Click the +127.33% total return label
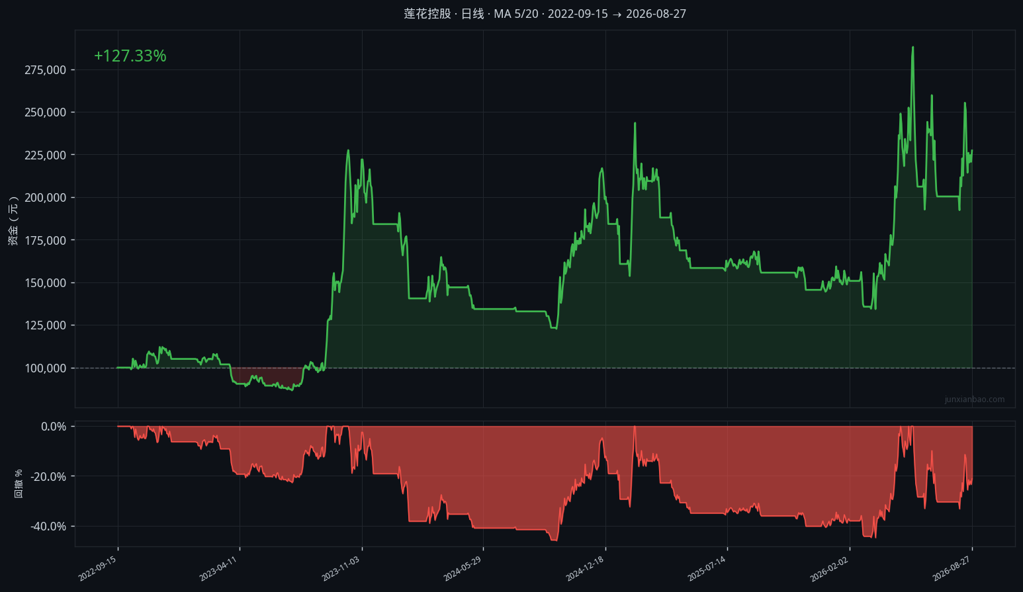Screen dimensions: 1023x592 click(130, 56)
